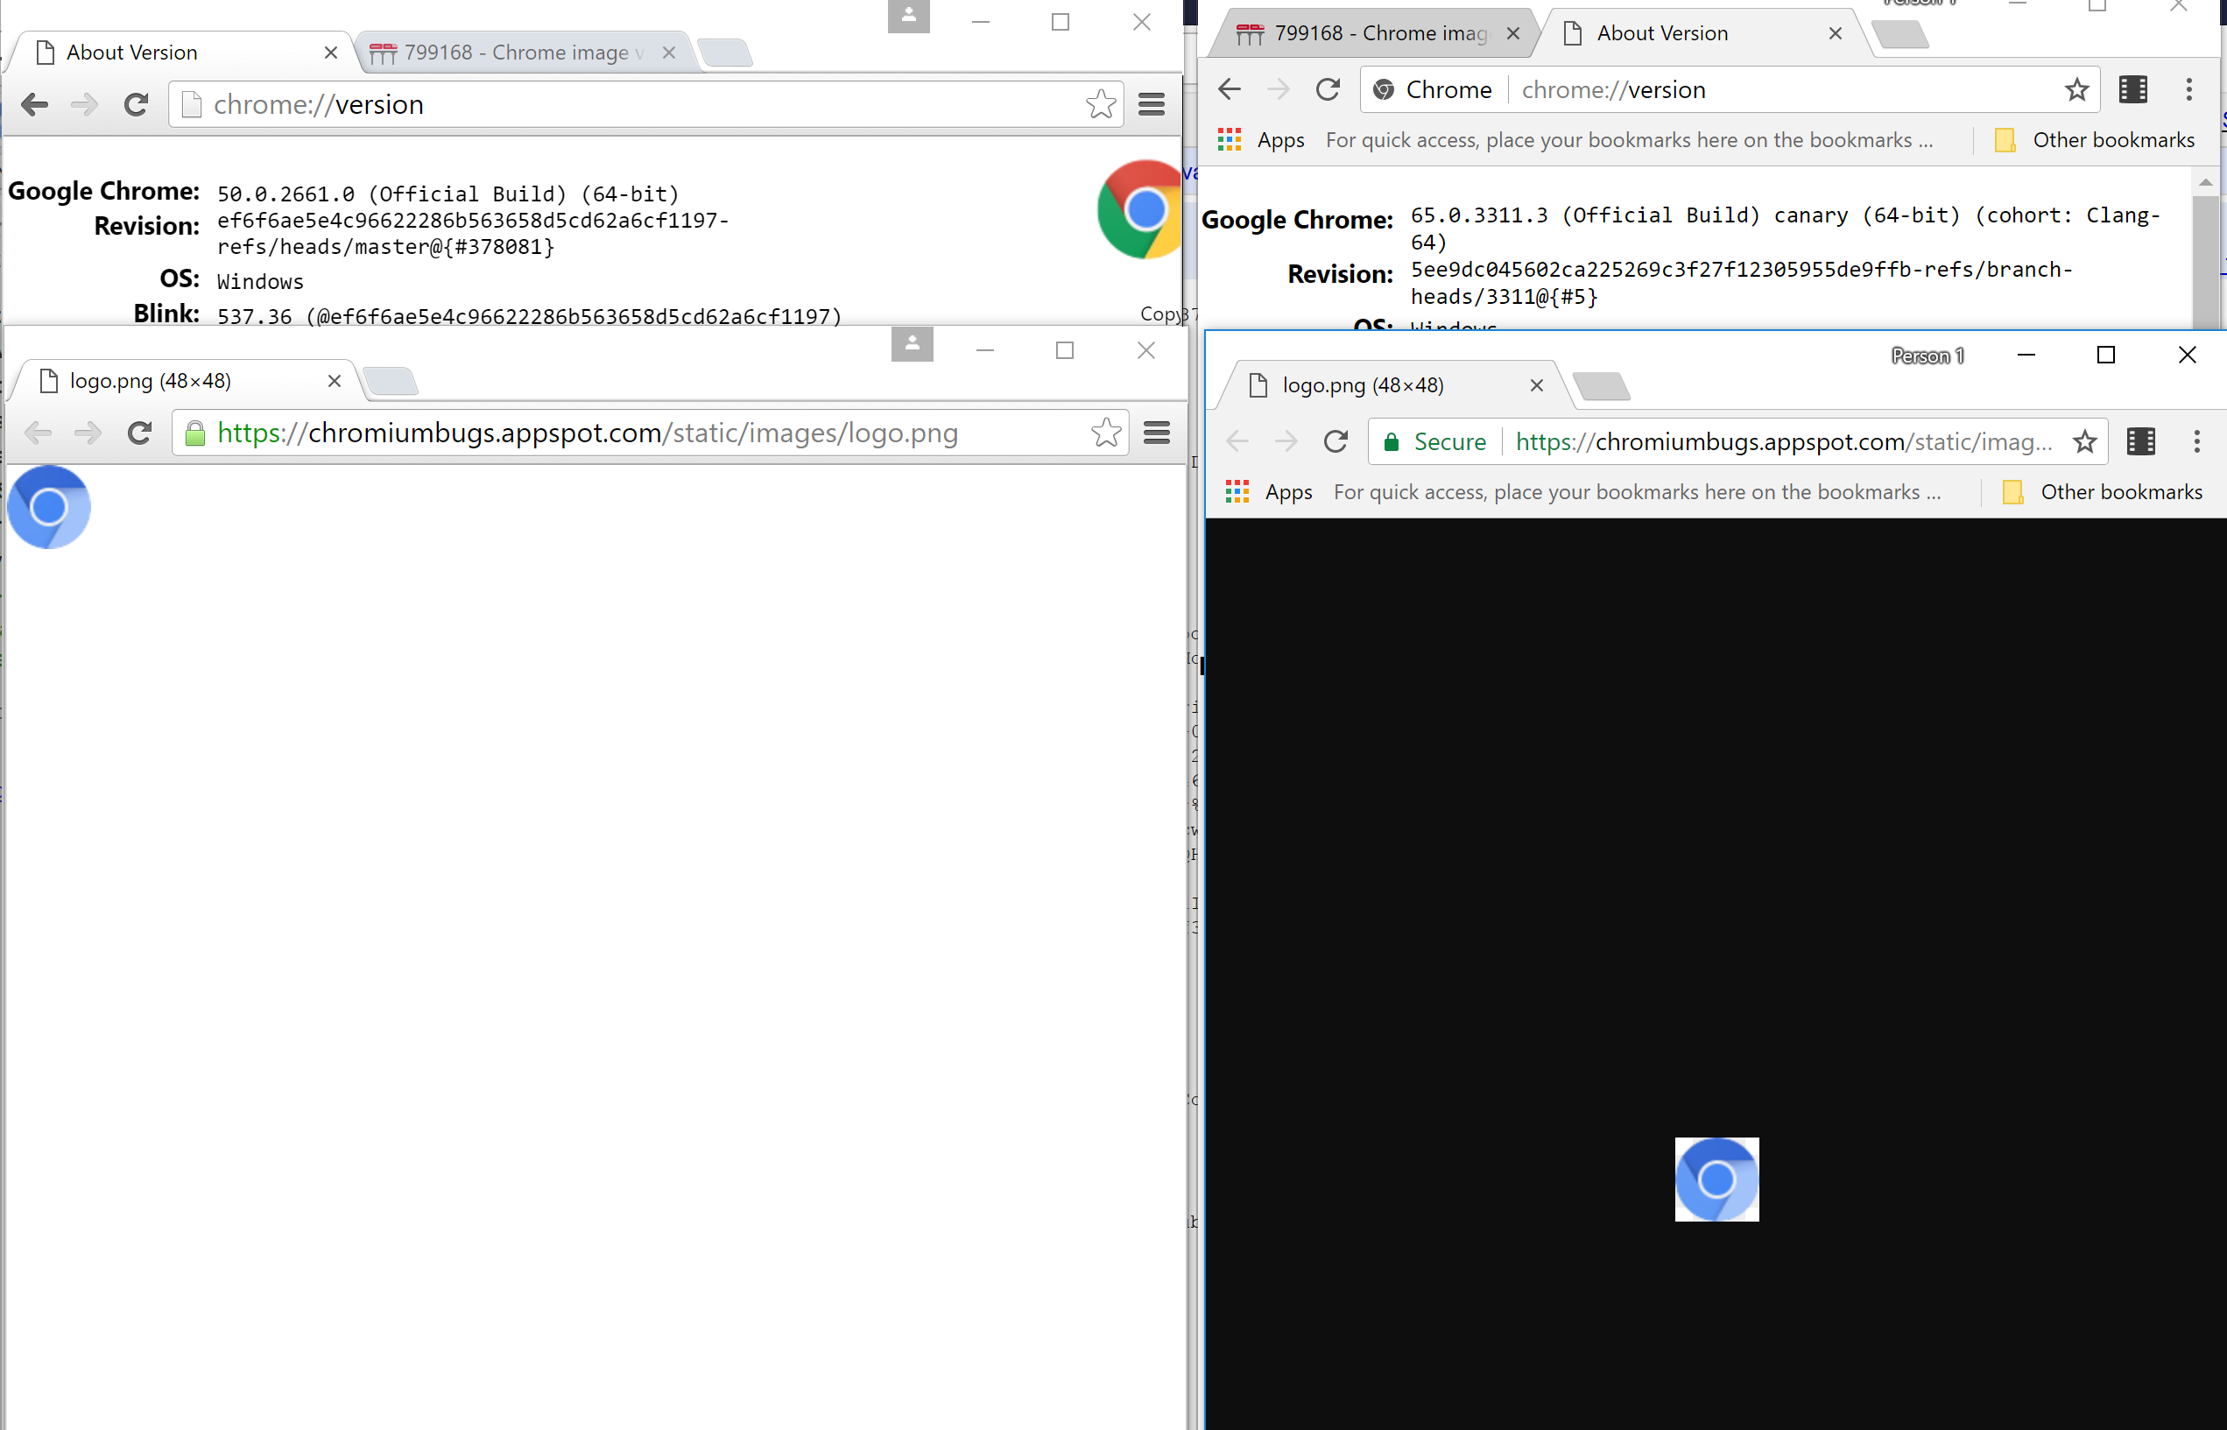Switch to 799168 tab in Chrome 65 window
This screenshot has height=1430, width=2227.
[x=1374, y=33]
